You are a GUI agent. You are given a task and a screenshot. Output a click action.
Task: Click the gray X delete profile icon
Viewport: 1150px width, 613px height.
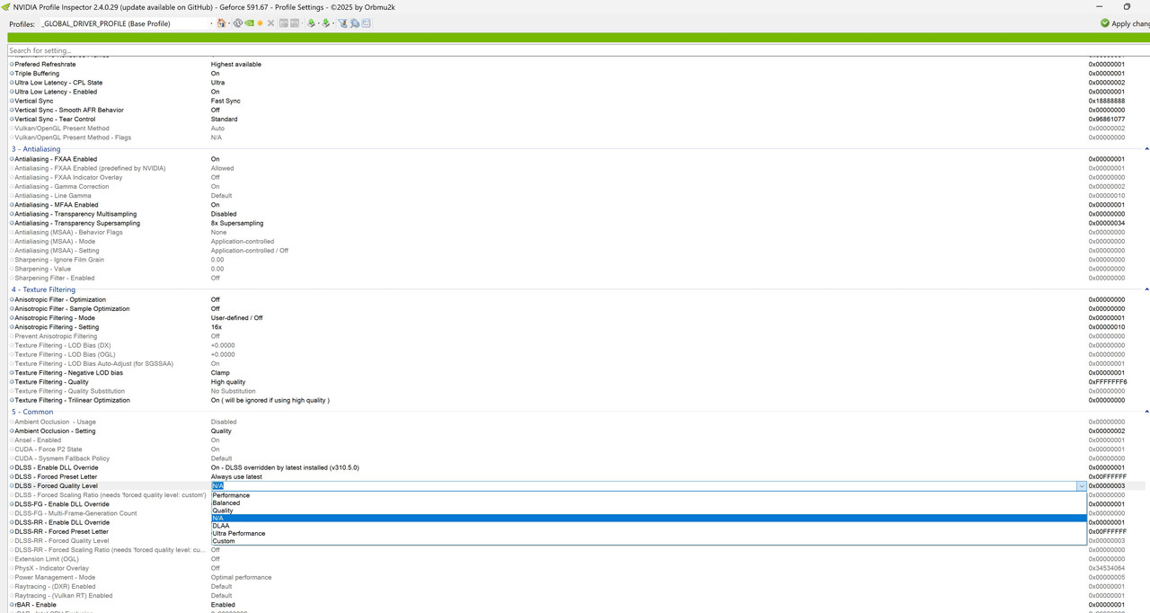tap(270, 23)
